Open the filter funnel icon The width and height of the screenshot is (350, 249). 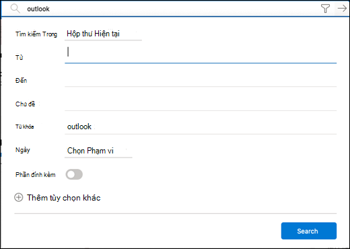tap(325, 9)
